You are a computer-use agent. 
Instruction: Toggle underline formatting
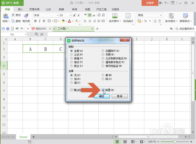coord(44,21)
